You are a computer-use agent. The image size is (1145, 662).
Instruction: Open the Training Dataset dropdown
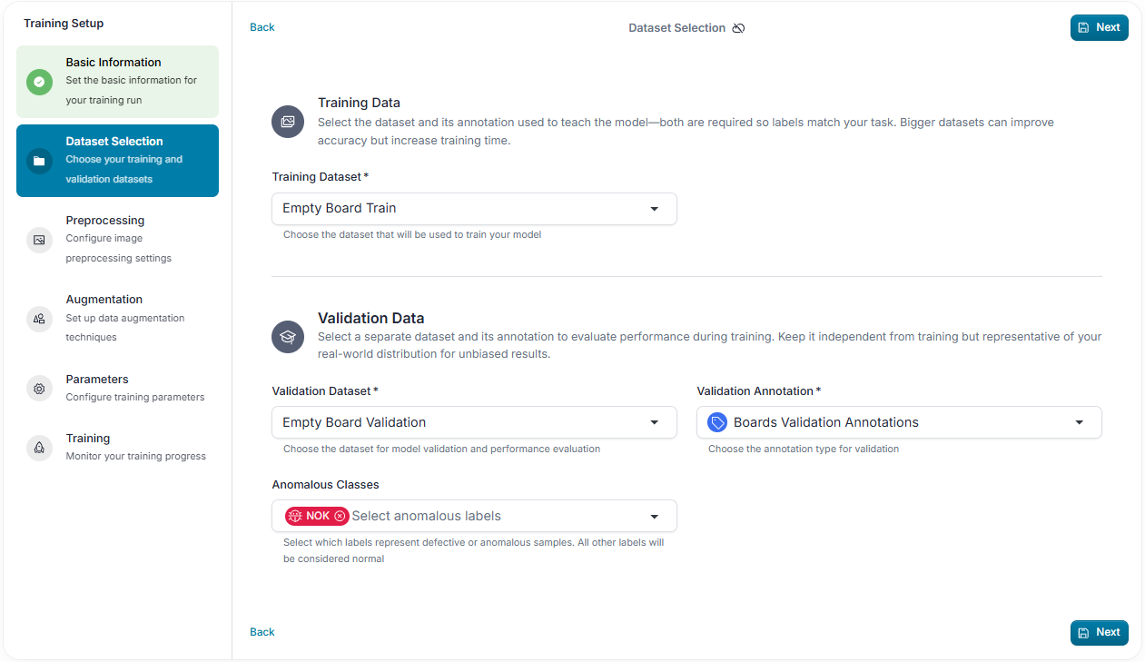click(x=474, y=209)
